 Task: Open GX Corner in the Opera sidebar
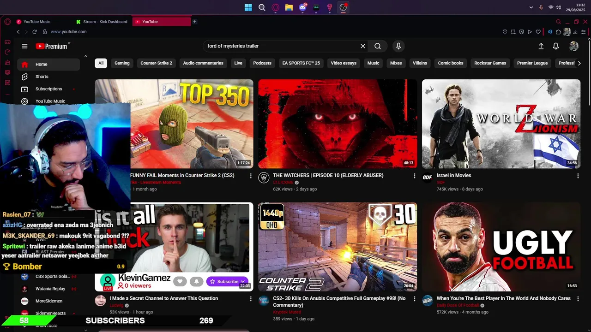click(x=7, y=42)
